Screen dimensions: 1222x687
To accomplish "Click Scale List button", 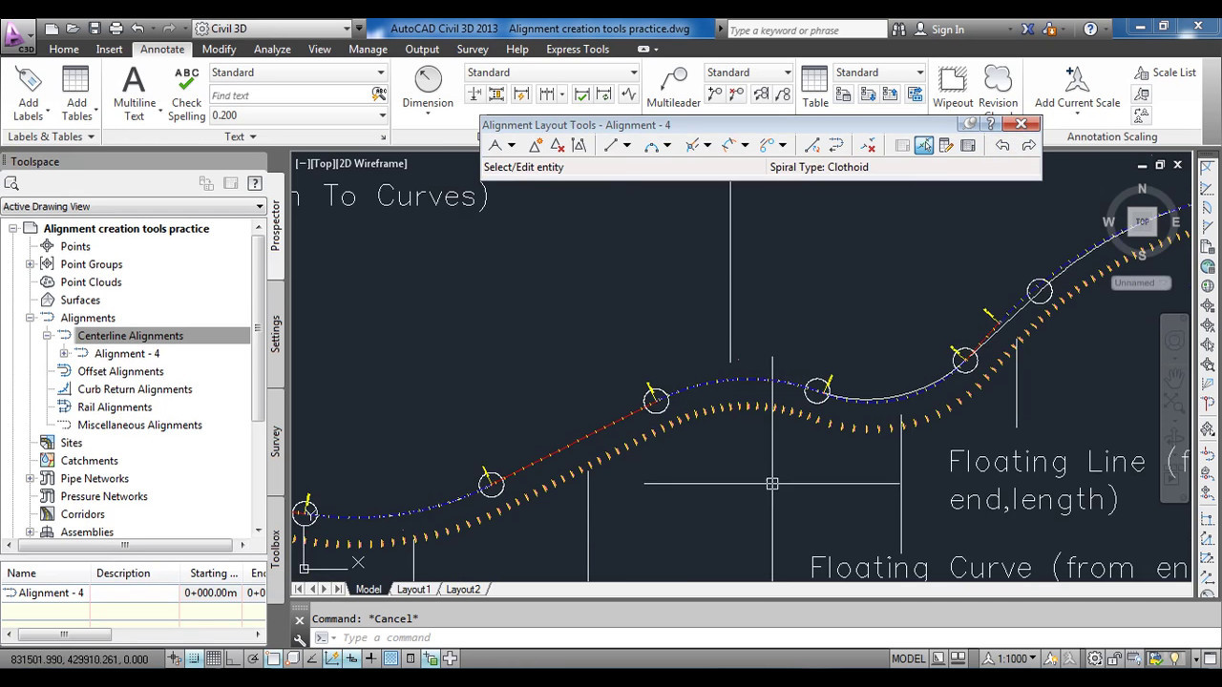I will click(1165, 73).
